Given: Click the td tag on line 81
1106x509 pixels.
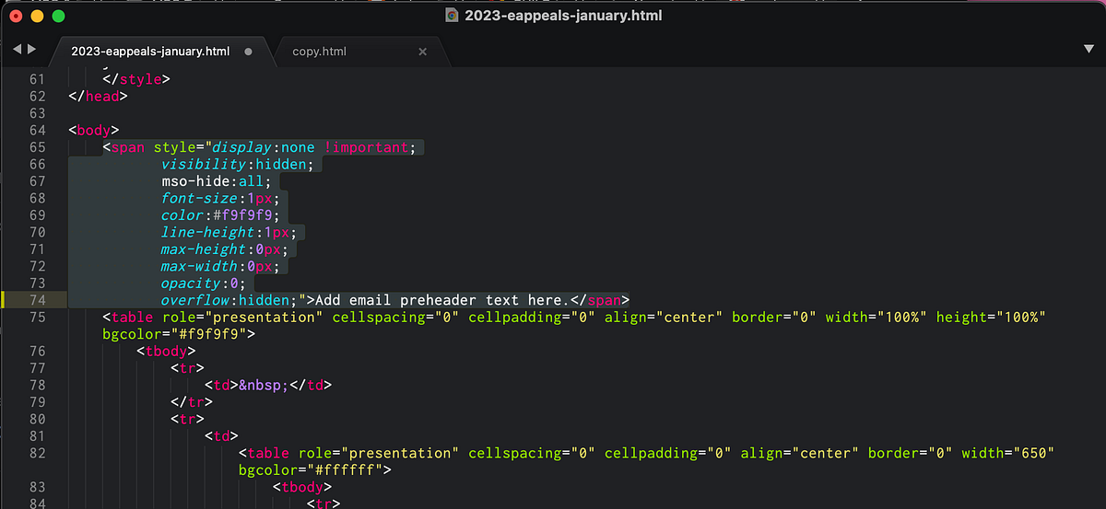Looking at the screenshot, I should (221, 436).
